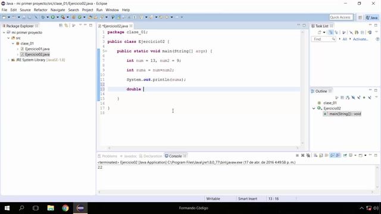Click the Open Perspective icon
The height and width of the screenshot is (214, 381).
click(x=360, y=17)
